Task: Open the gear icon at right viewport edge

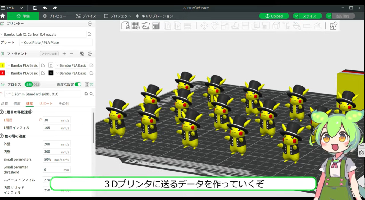Action: pyautogui.click(x=361, y=153)
